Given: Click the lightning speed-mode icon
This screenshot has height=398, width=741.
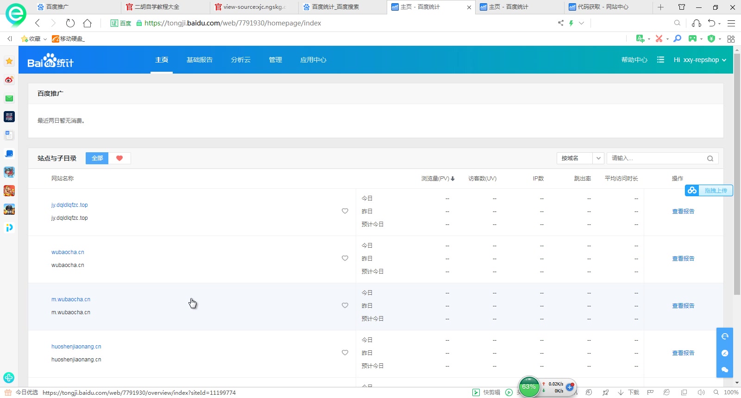Looking at the screenshot, I should click(x=571, y=23).
